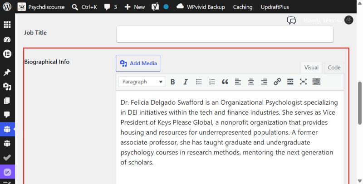
Task: Toggle bold formatting
Action: pyautogui.click(x=172, y=82)
